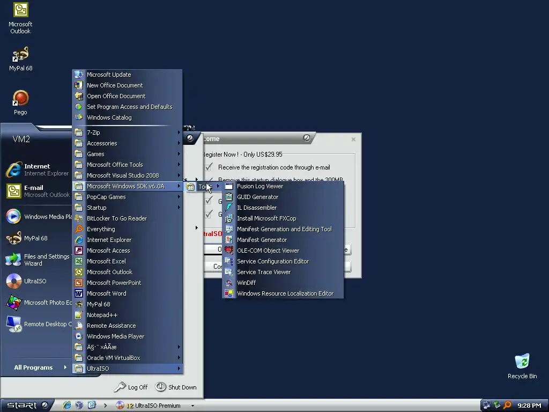Open IL Disassembler
Viewport: 549px width, 412px height.
click(x=283, y=208)
